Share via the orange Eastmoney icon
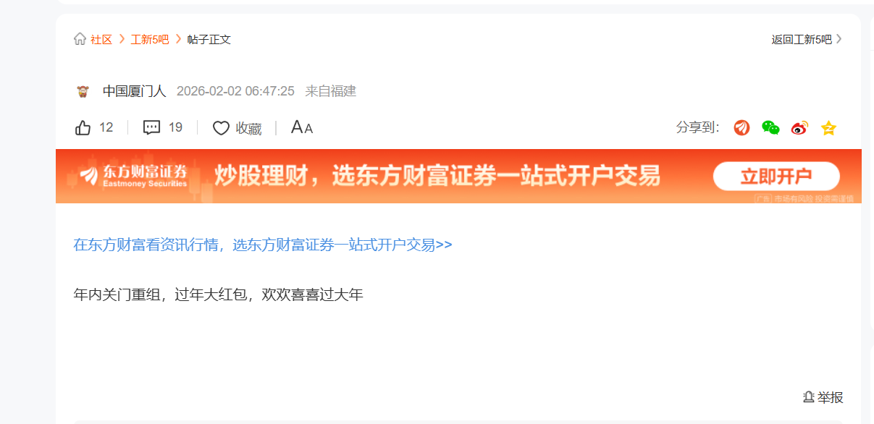 tap(741, 128)
